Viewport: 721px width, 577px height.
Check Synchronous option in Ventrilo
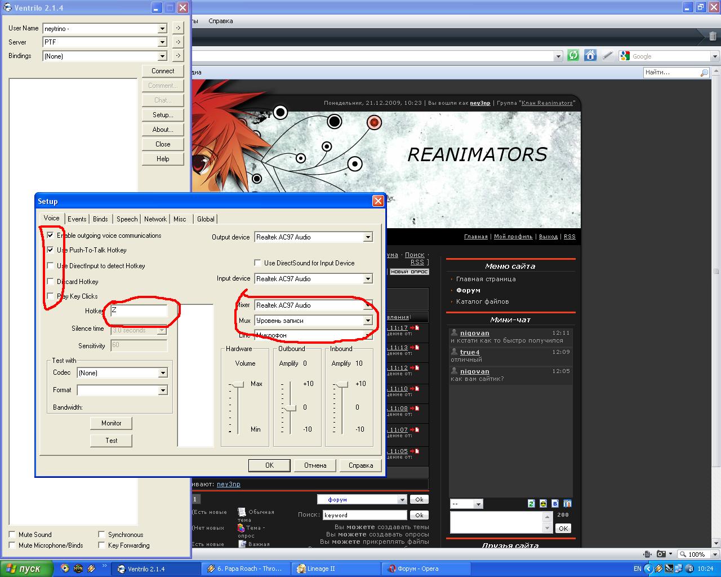101,534
